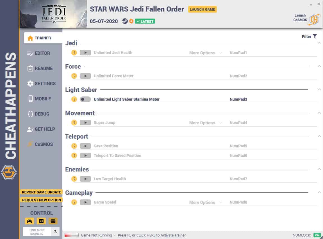Click the Jedi Fallen Order game banner

53,14
